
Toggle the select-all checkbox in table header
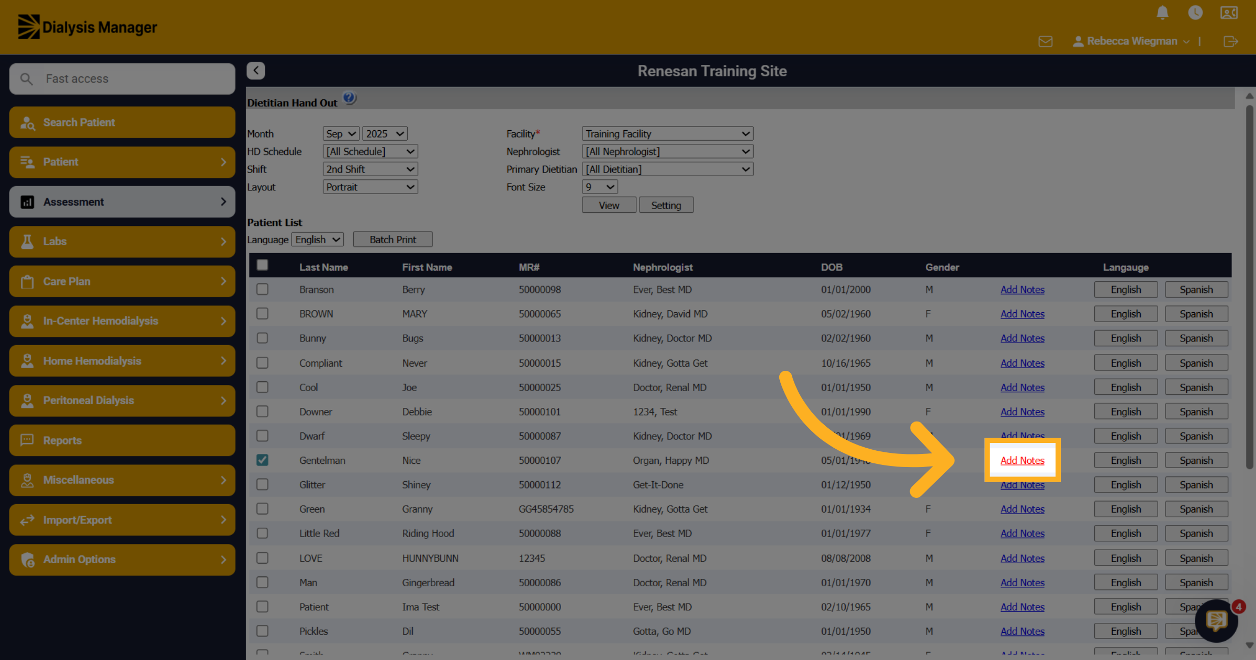click(262, 265)
